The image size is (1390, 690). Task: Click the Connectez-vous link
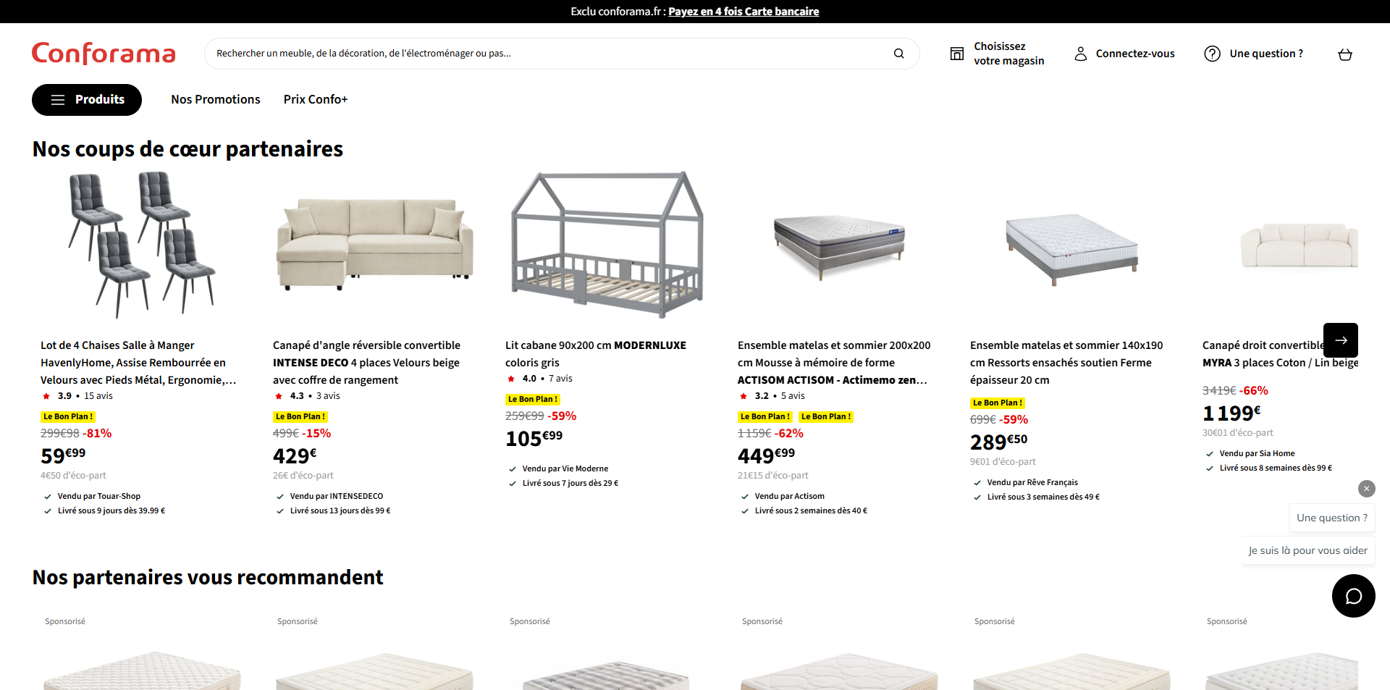1134,54
